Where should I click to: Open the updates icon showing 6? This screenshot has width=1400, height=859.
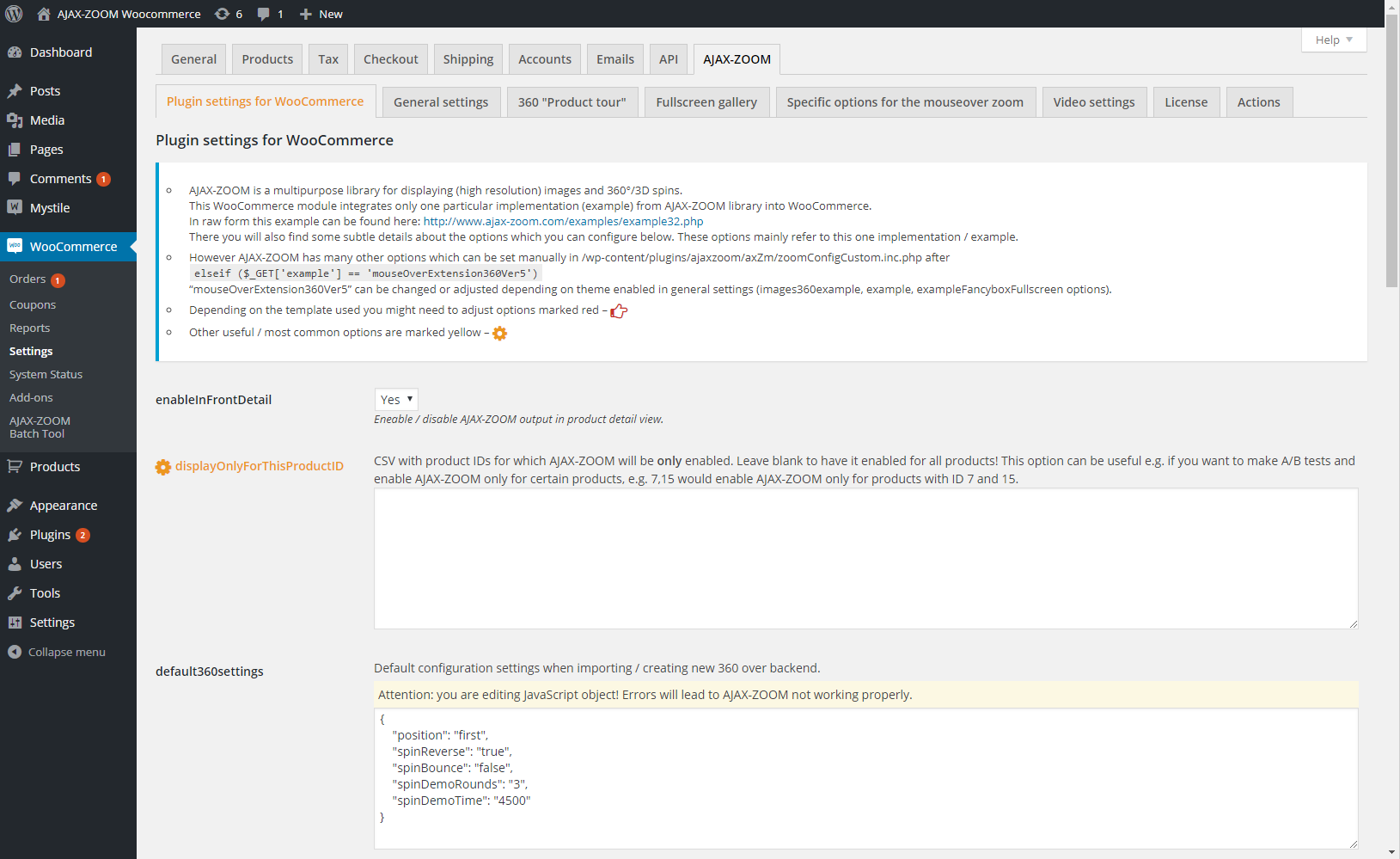(222, 14)
